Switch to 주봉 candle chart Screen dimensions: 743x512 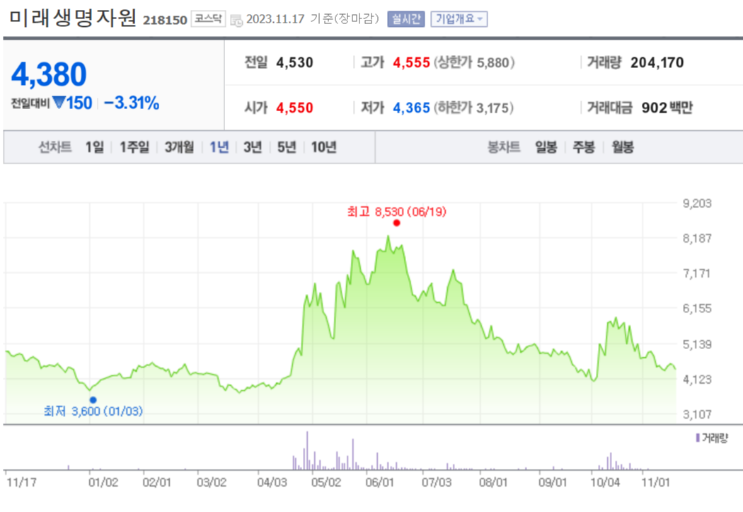tap(584, 147)
